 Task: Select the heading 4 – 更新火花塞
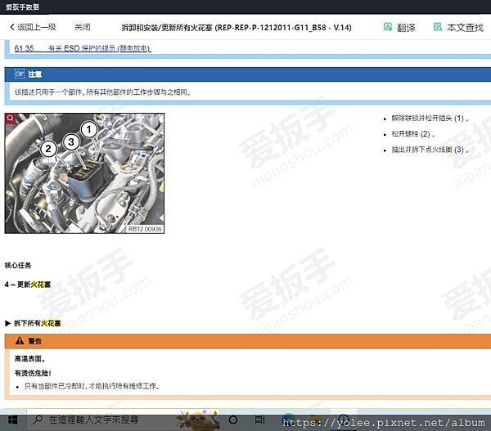(x=28, y=285)
